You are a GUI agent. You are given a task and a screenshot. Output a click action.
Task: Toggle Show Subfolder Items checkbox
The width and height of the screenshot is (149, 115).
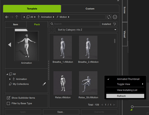pos(8,98)
